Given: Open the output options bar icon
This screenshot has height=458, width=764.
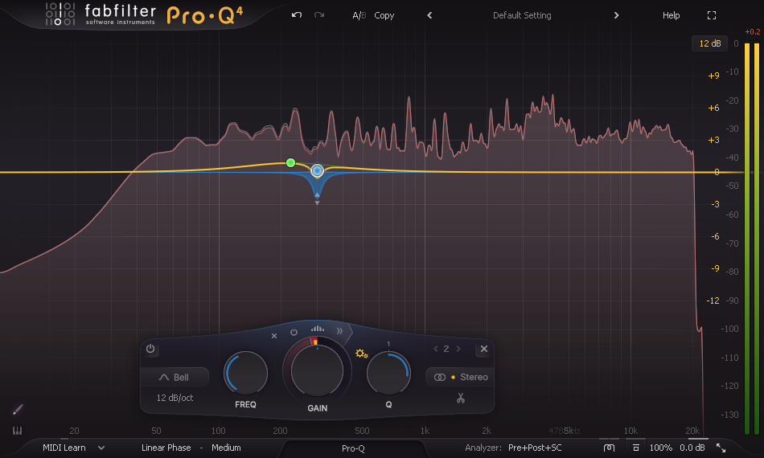Looking at the screenshot, I should pyautogui.click(x=636, y=448).
